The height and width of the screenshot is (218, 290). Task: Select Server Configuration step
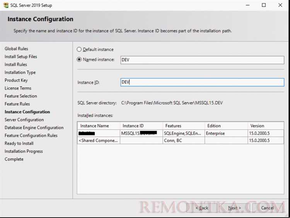coord(24,120)
